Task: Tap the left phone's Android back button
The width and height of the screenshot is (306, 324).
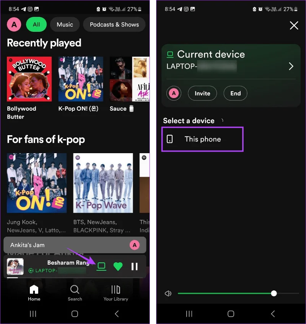Action: [x=117, y=314]
